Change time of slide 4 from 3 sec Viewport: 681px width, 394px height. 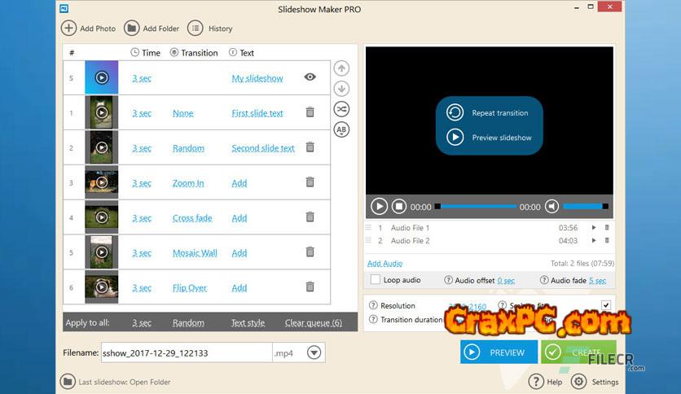tap(142, 218)
